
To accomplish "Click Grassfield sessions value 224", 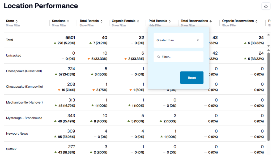I will [71, 69].
